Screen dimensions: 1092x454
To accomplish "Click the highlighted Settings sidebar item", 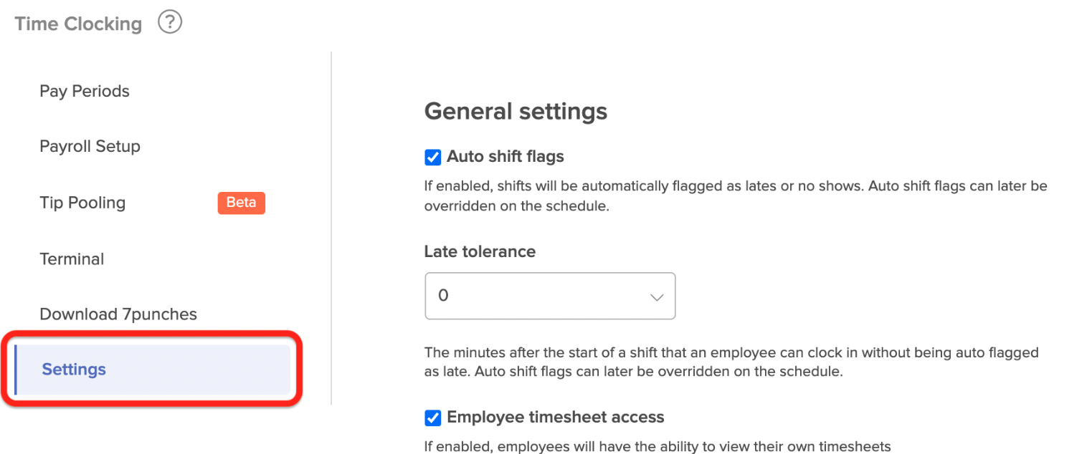I will coord(74,370).
